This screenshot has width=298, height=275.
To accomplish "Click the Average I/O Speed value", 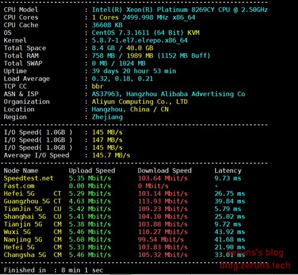I will [x=111, y=155].
